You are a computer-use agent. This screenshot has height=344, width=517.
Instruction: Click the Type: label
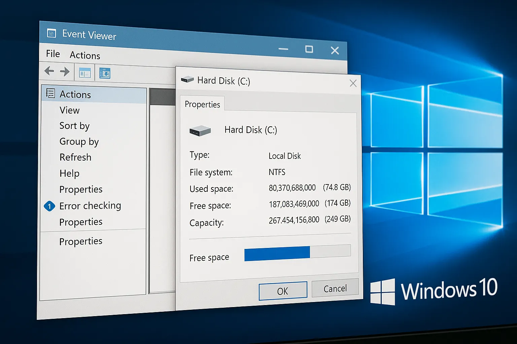tap(199, 155)
